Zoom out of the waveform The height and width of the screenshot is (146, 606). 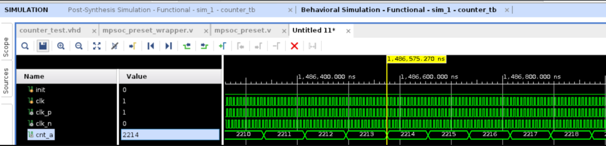pos(79,46)
